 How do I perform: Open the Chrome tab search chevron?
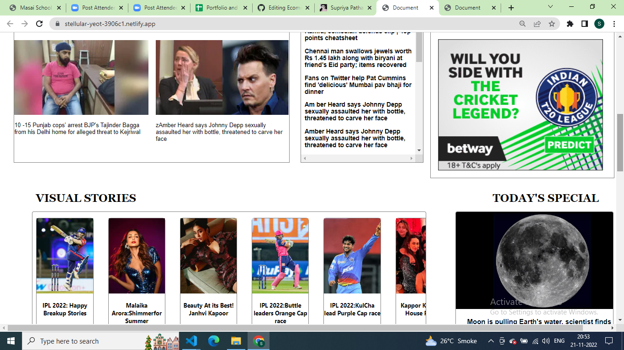coord(550,7)
